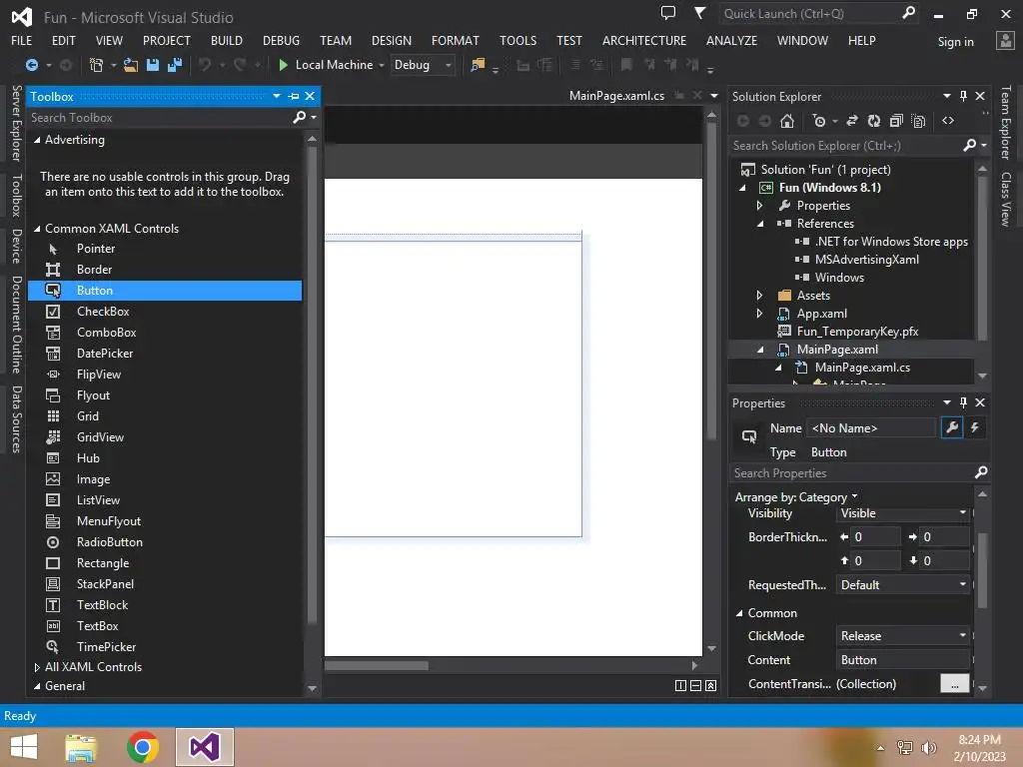Image resolution: width=1023 pixels, height=767 pixels.
Task: Click the Save file toolbar icon
Action: (153, 65)
